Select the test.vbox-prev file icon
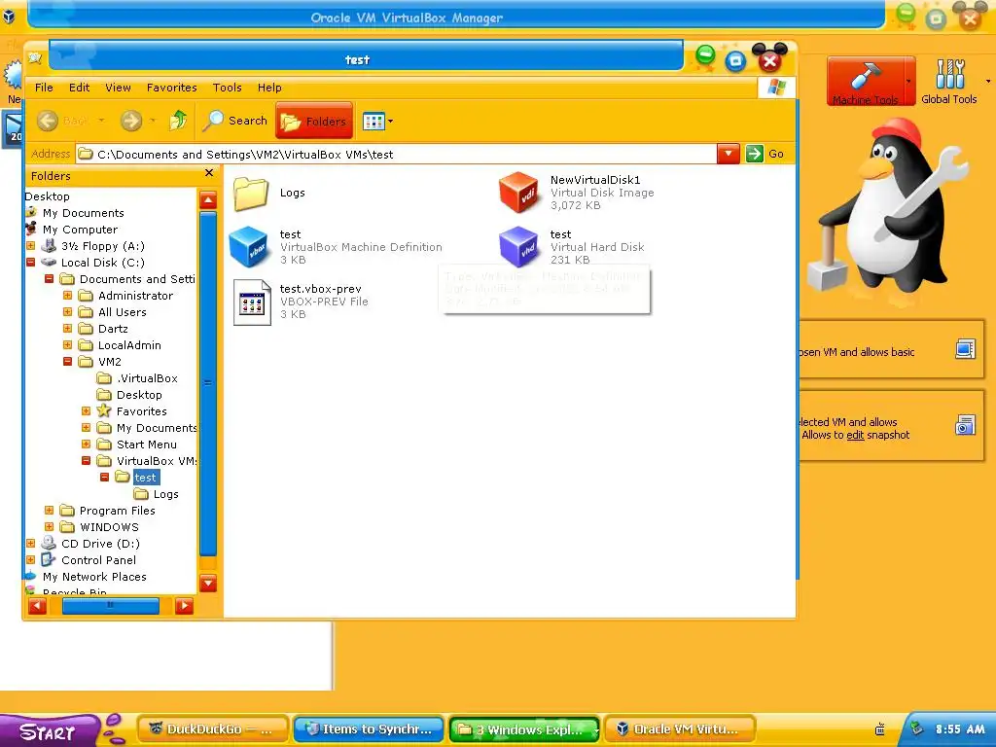 (x=252, y=302)
